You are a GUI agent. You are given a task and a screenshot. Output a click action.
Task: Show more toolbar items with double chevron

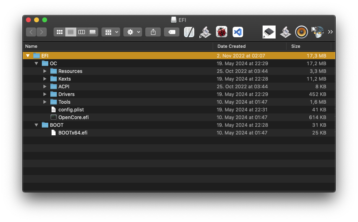tap(330, 32)
